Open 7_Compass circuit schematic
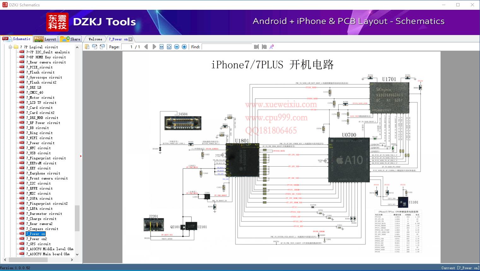Screen dimensions: 480x271 [x=42, y=229]
